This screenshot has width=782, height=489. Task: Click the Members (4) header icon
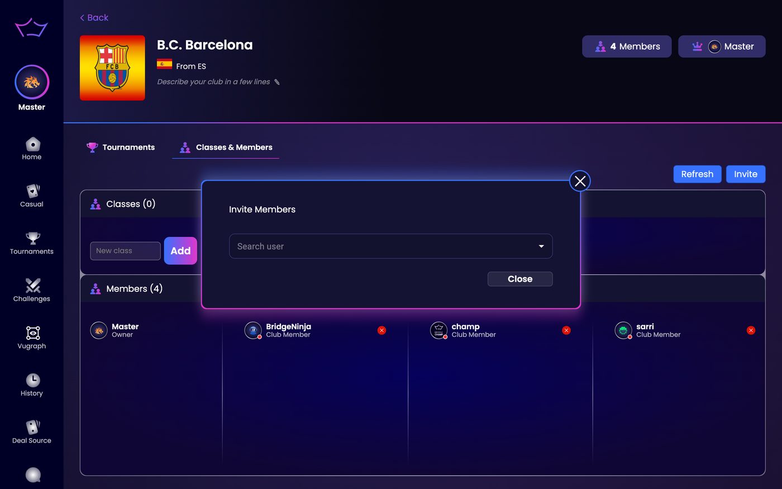[x=96, y=289]
